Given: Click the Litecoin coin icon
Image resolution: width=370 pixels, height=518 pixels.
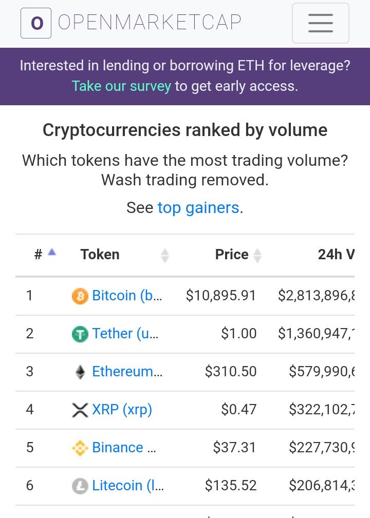Looking at the screenshot, I should click(x=80, y=486).
